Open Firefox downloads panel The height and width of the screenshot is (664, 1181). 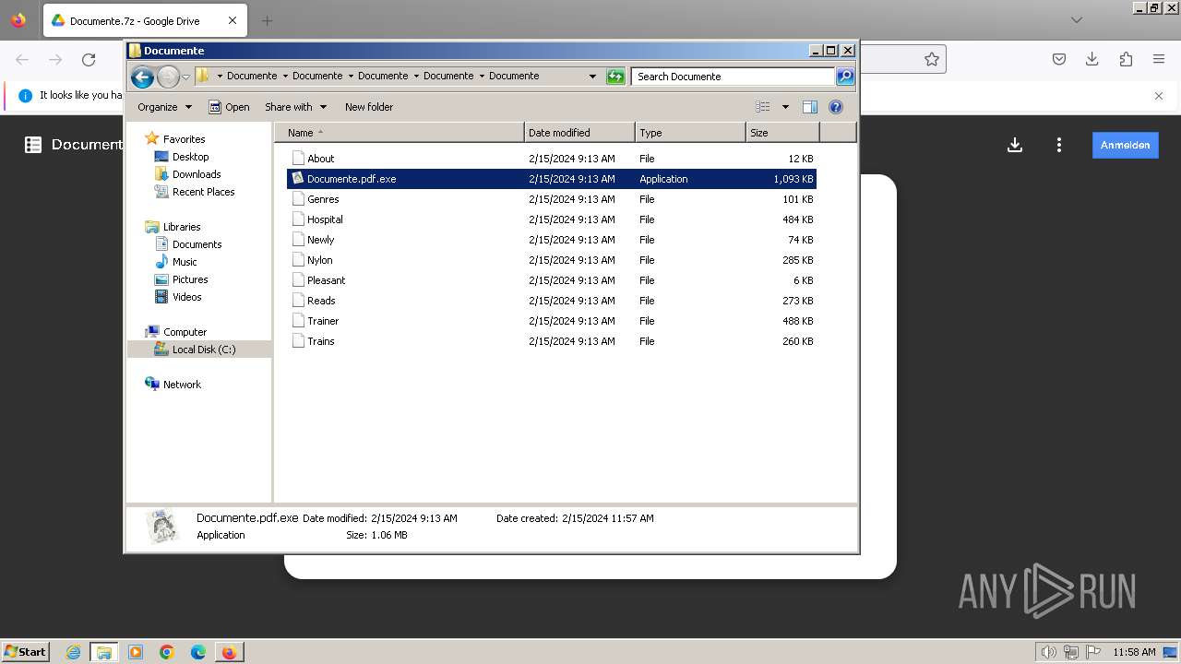(1092, 60)
